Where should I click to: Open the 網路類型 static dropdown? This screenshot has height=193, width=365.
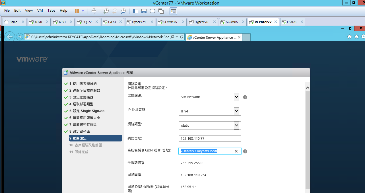210,126
